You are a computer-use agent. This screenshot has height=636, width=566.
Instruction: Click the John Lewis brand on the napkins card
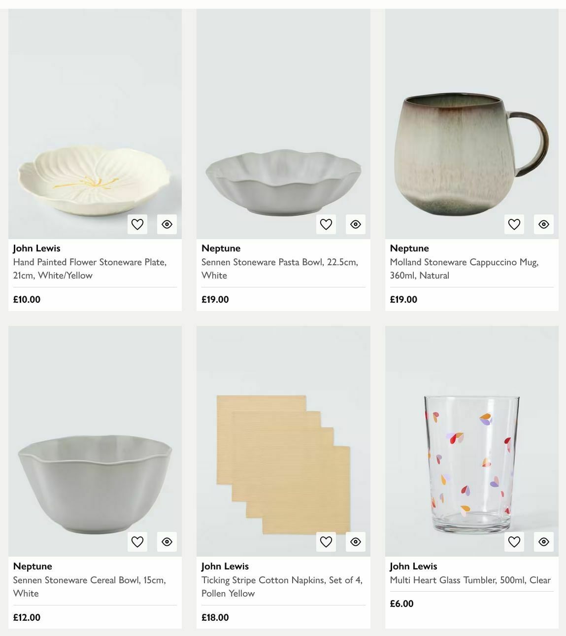(225, 566)
